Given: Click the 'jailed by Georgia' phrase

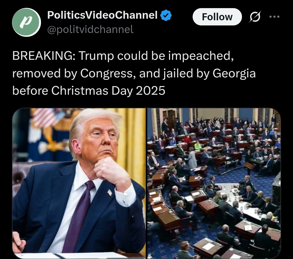Looking at the screenshot, I should (x=209, y=73).
